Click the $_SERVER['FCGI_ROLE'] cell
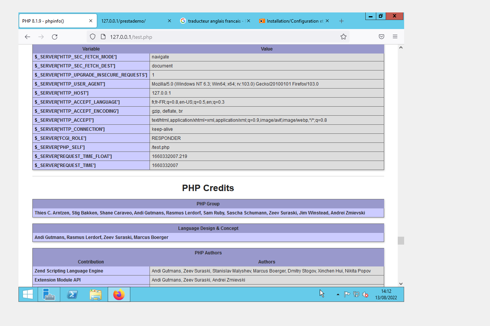This screenshot has width=490, height=326. [91, 138]
